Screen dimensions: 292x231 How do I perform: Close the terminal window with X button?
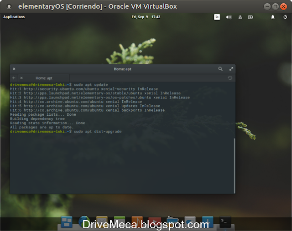(14, 69)
